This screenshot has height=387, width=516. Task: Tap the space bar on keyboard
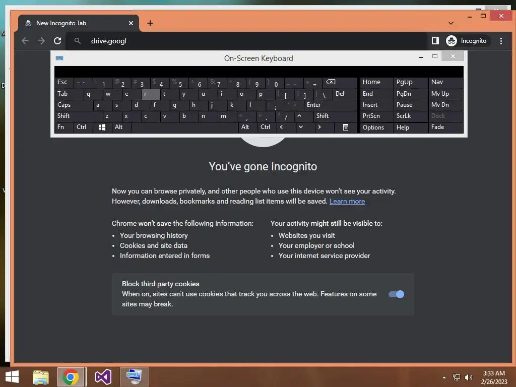[184, 127]
